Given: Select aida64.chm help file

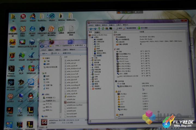Looking at the screenshot, I should point(70,96).
